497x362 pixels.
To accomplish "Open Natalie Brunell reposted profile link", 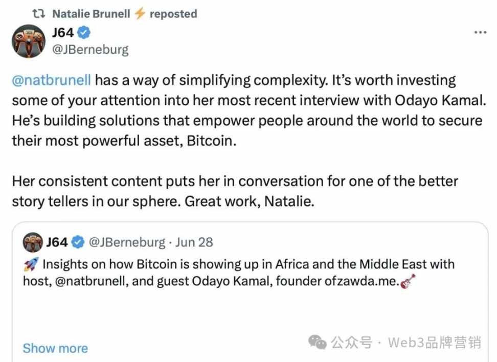I will pyautogui.click(x=92, y=14).
